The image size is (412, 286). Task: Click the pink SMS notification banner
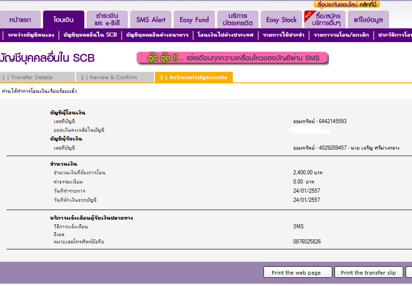click(232, 58)
